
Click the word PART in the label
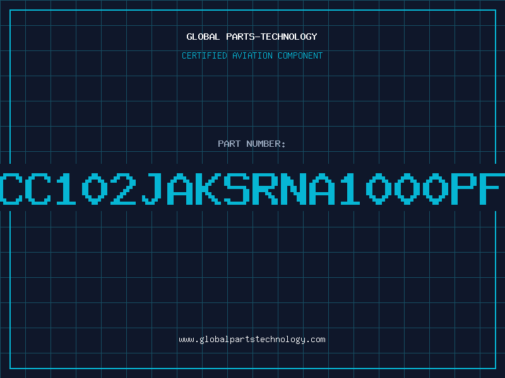[x=229, y=144]
